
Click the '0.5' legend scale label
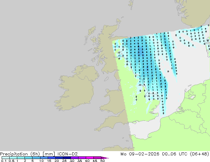point(11,161)
